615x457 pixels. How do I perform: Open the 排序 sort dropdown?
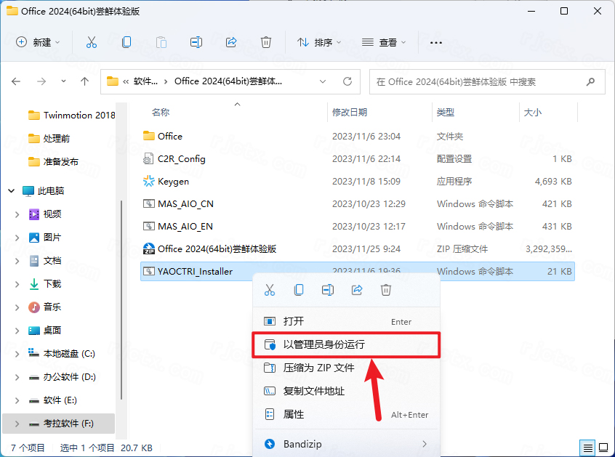320,43
